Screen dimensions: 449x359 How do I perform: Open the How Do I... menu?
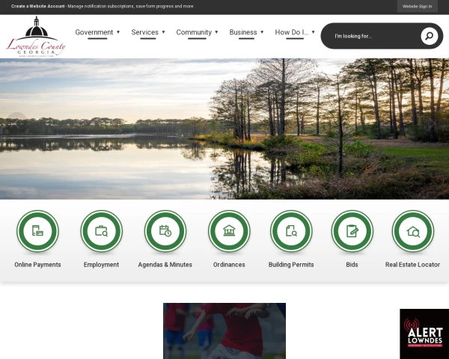295,32
